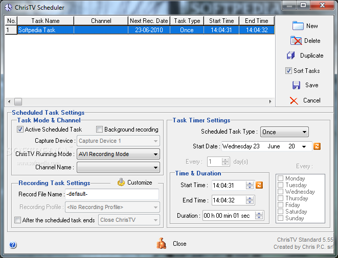Click the Start Time value field
338x258 pixels.
[x=229, y=185]
